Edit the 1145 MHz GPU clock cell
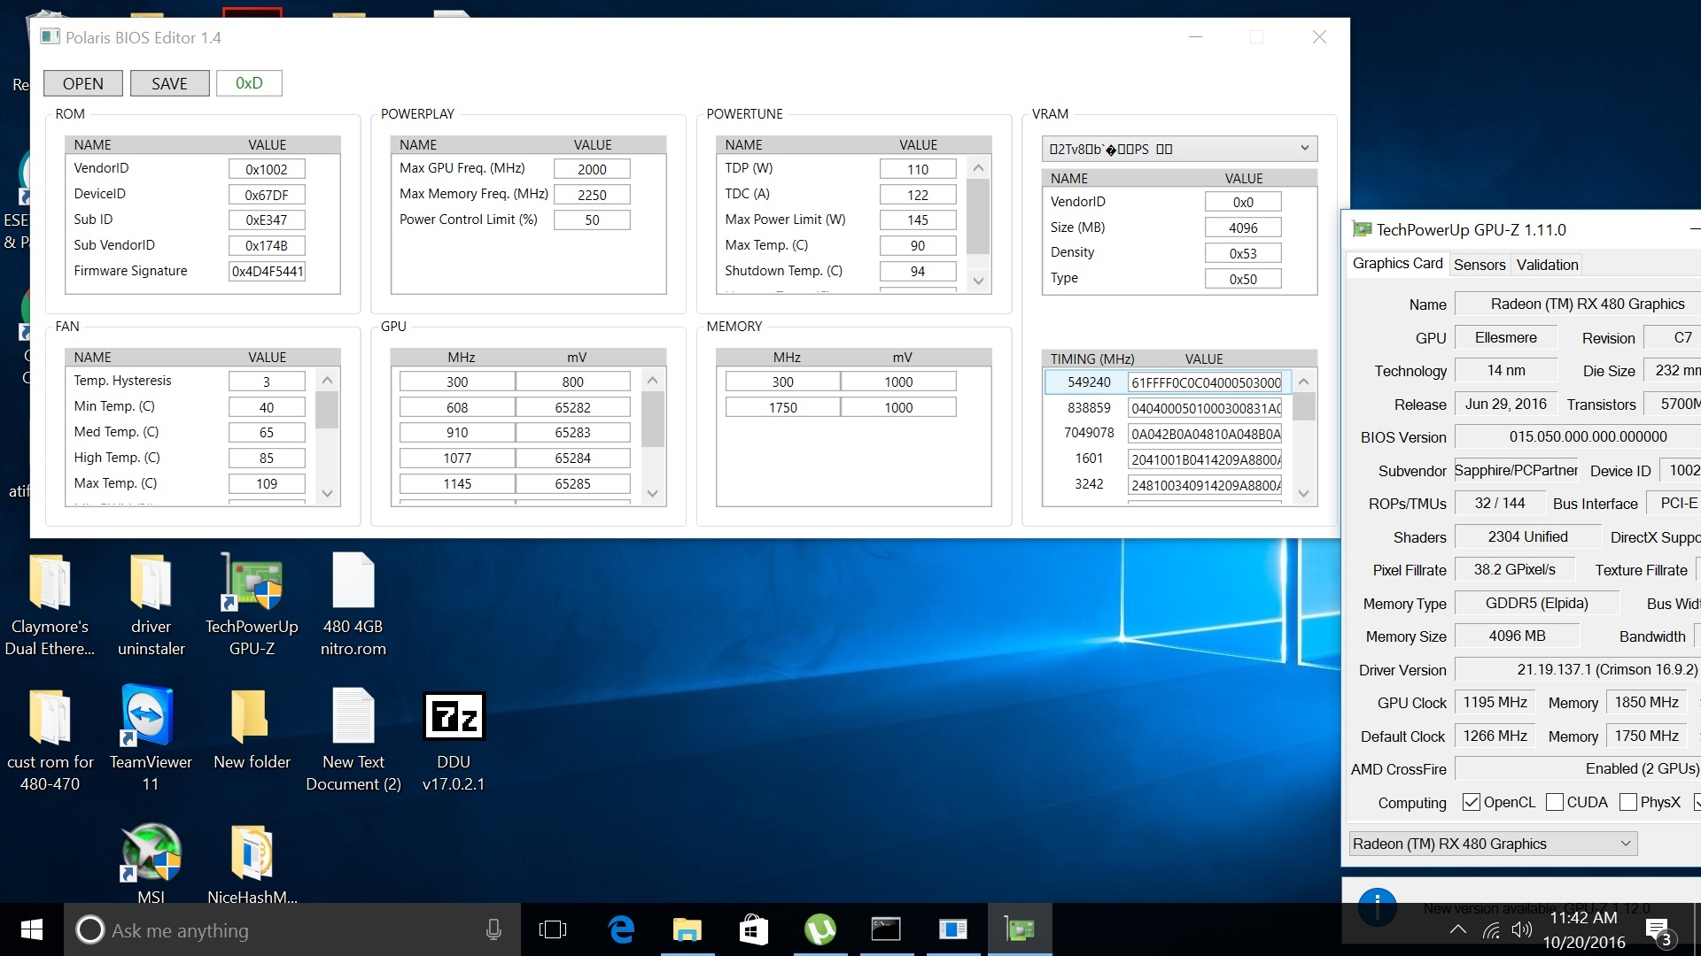Screen dimensions: 1701x956 (457, 484)
